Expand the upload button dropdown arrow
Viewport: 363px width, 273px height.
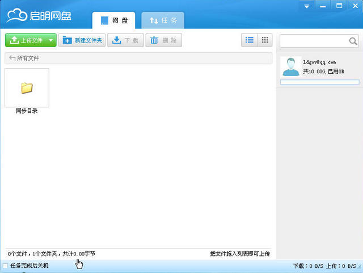point(51,40)
